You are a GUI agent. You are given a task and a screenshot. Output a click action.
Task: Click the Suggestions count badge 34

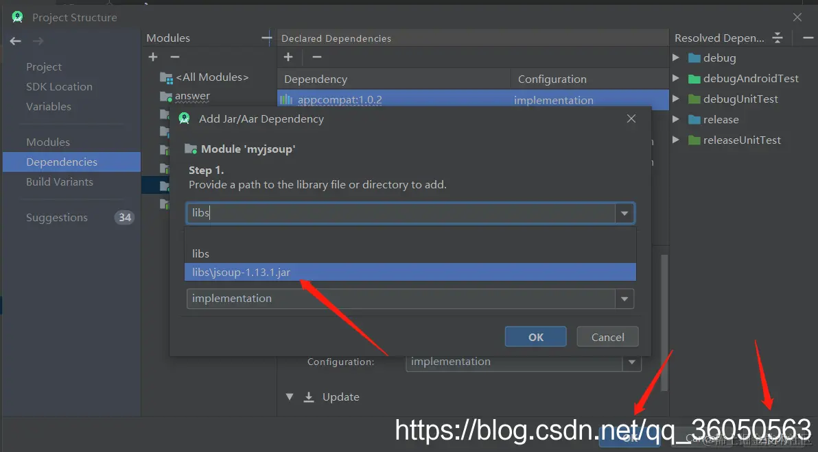click(124, 218)
